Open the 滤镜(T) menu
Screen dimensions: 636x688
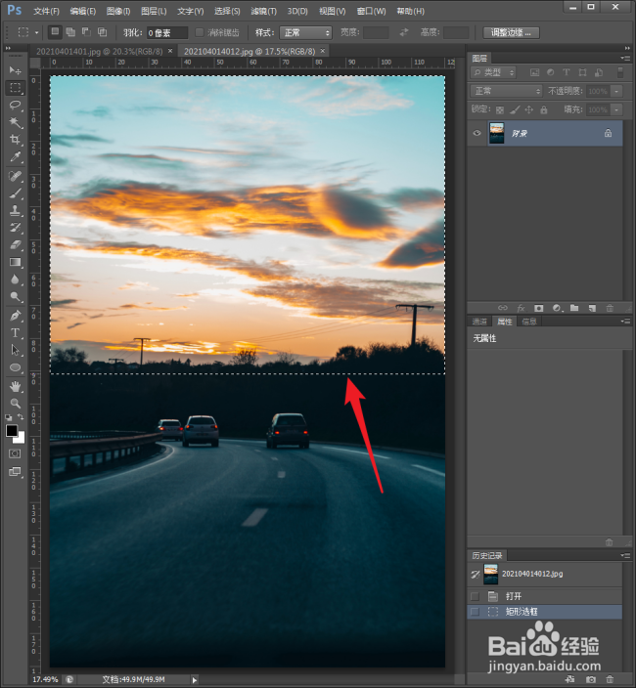tap(263, 11)
